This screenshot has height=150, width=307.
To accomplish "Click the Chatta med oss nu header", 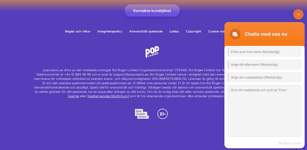I will [x=266, y=34].
